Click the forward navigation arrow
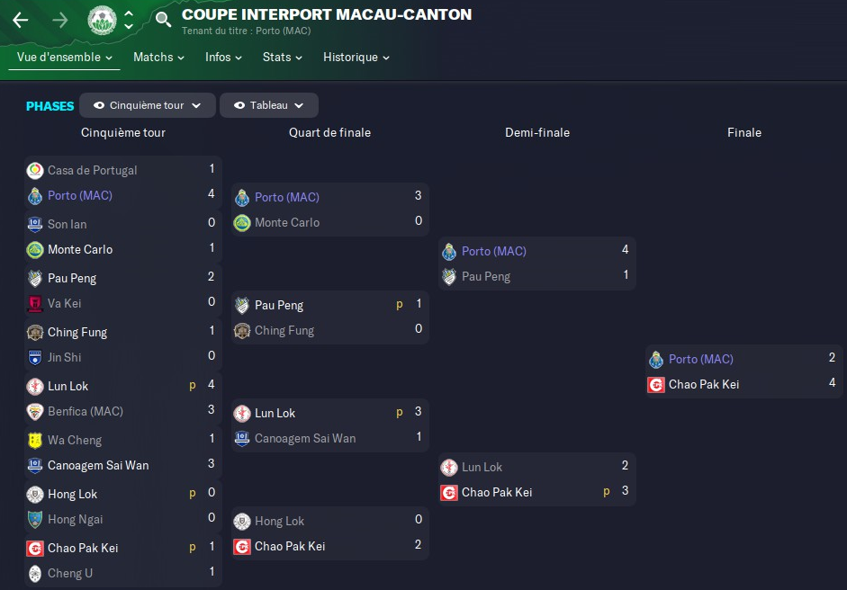847x590 pixels. (x=60, y=20)
